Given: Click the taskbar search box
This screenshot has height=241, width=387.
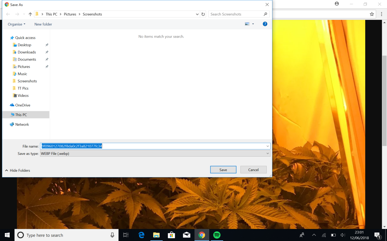Looking at the screenshot, I should click(67, 235).
